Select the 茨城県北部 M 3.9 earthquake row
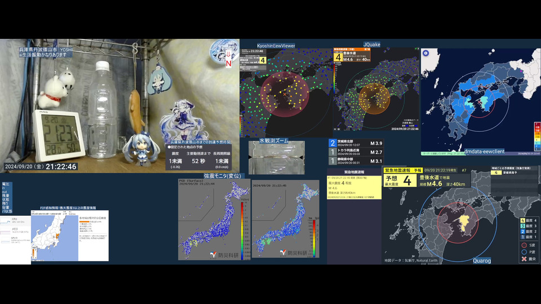541x304 pixels. (x=356, y=143)
